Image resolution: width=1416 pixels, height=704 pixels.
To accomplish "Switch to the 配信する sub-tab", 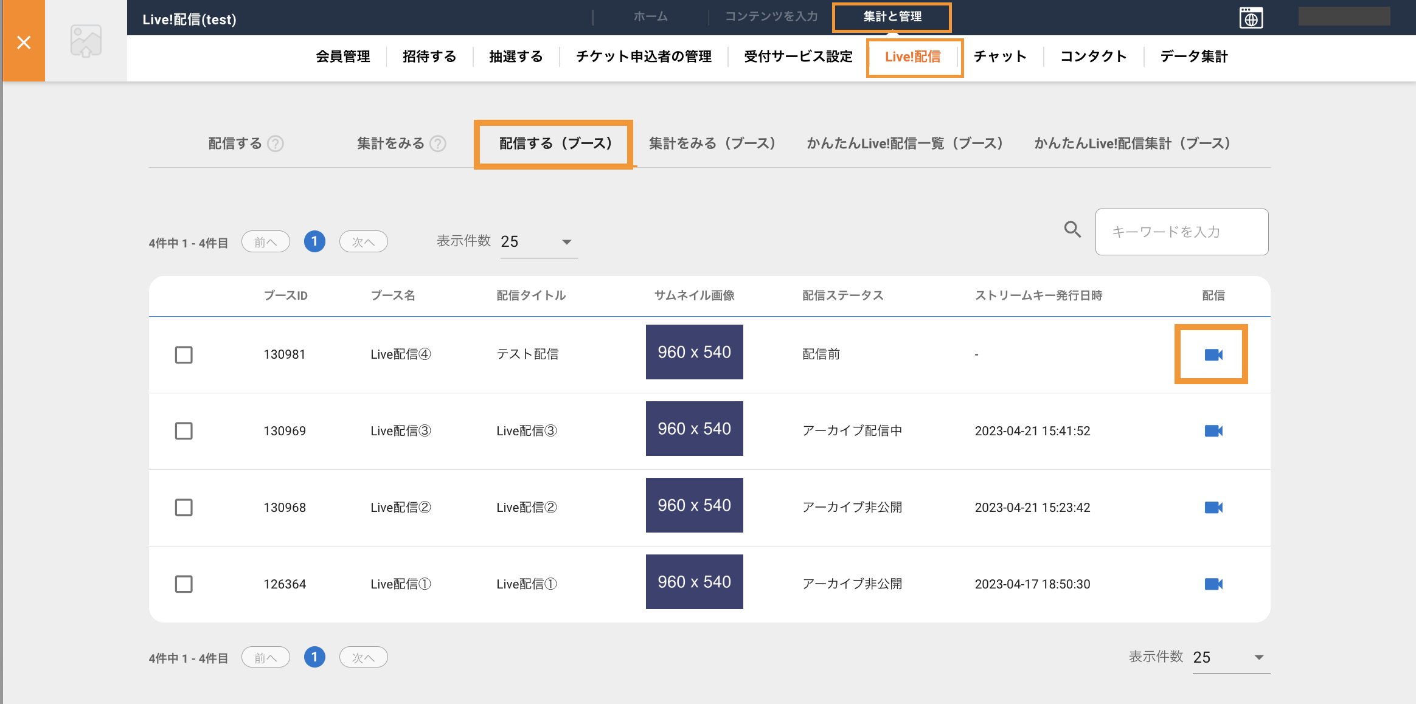I will pos(235,143).
